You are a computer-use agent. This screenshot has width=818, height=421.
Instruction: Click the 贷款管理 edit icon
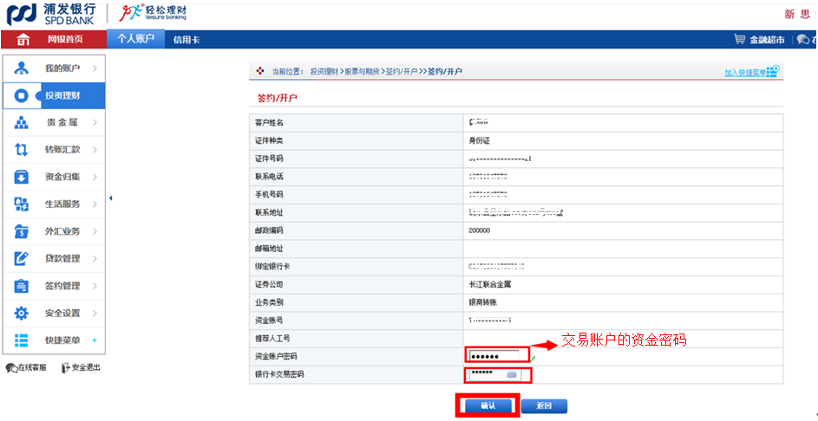pos(22,258)
